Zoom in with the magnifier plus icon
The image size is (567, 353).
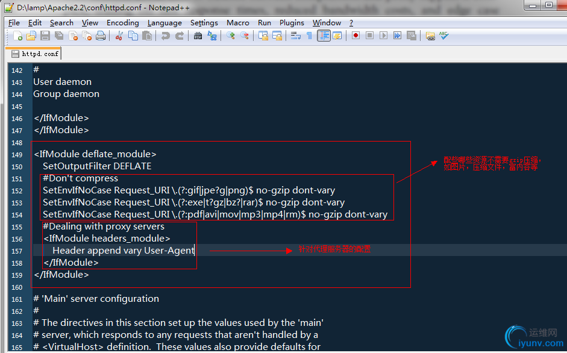point(231,36)
